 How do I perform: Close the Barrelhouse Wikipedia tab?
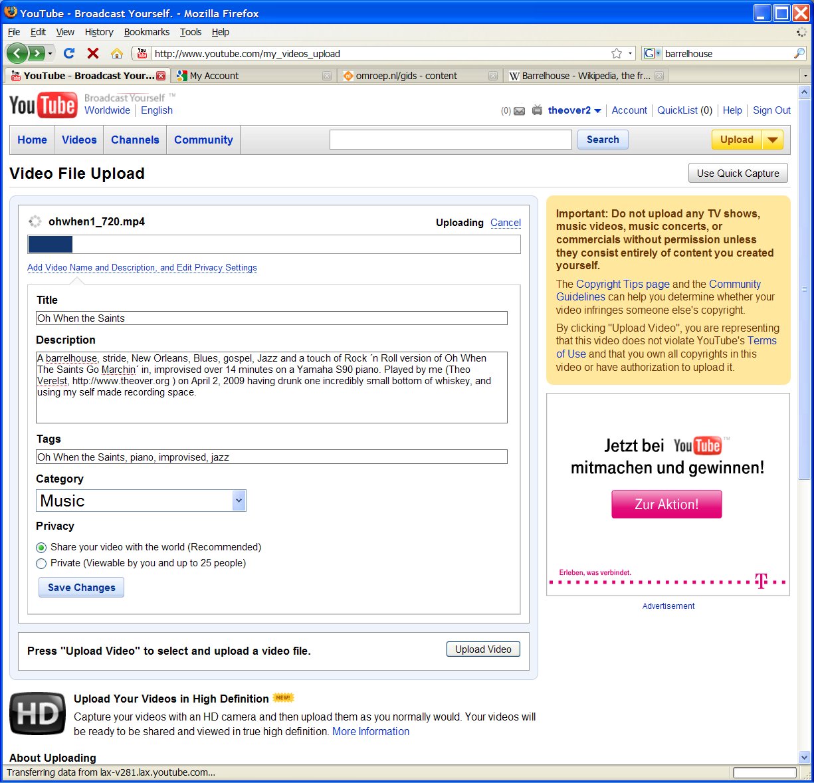pyautogui.click(x=659, y=76)
